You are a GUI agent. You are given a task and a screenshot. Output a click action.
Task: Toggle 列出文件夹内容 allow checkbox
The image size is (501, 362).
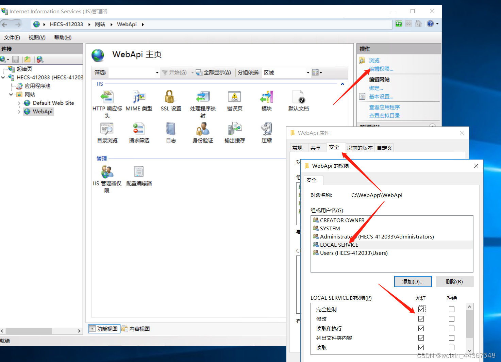[x=421, y=338]
